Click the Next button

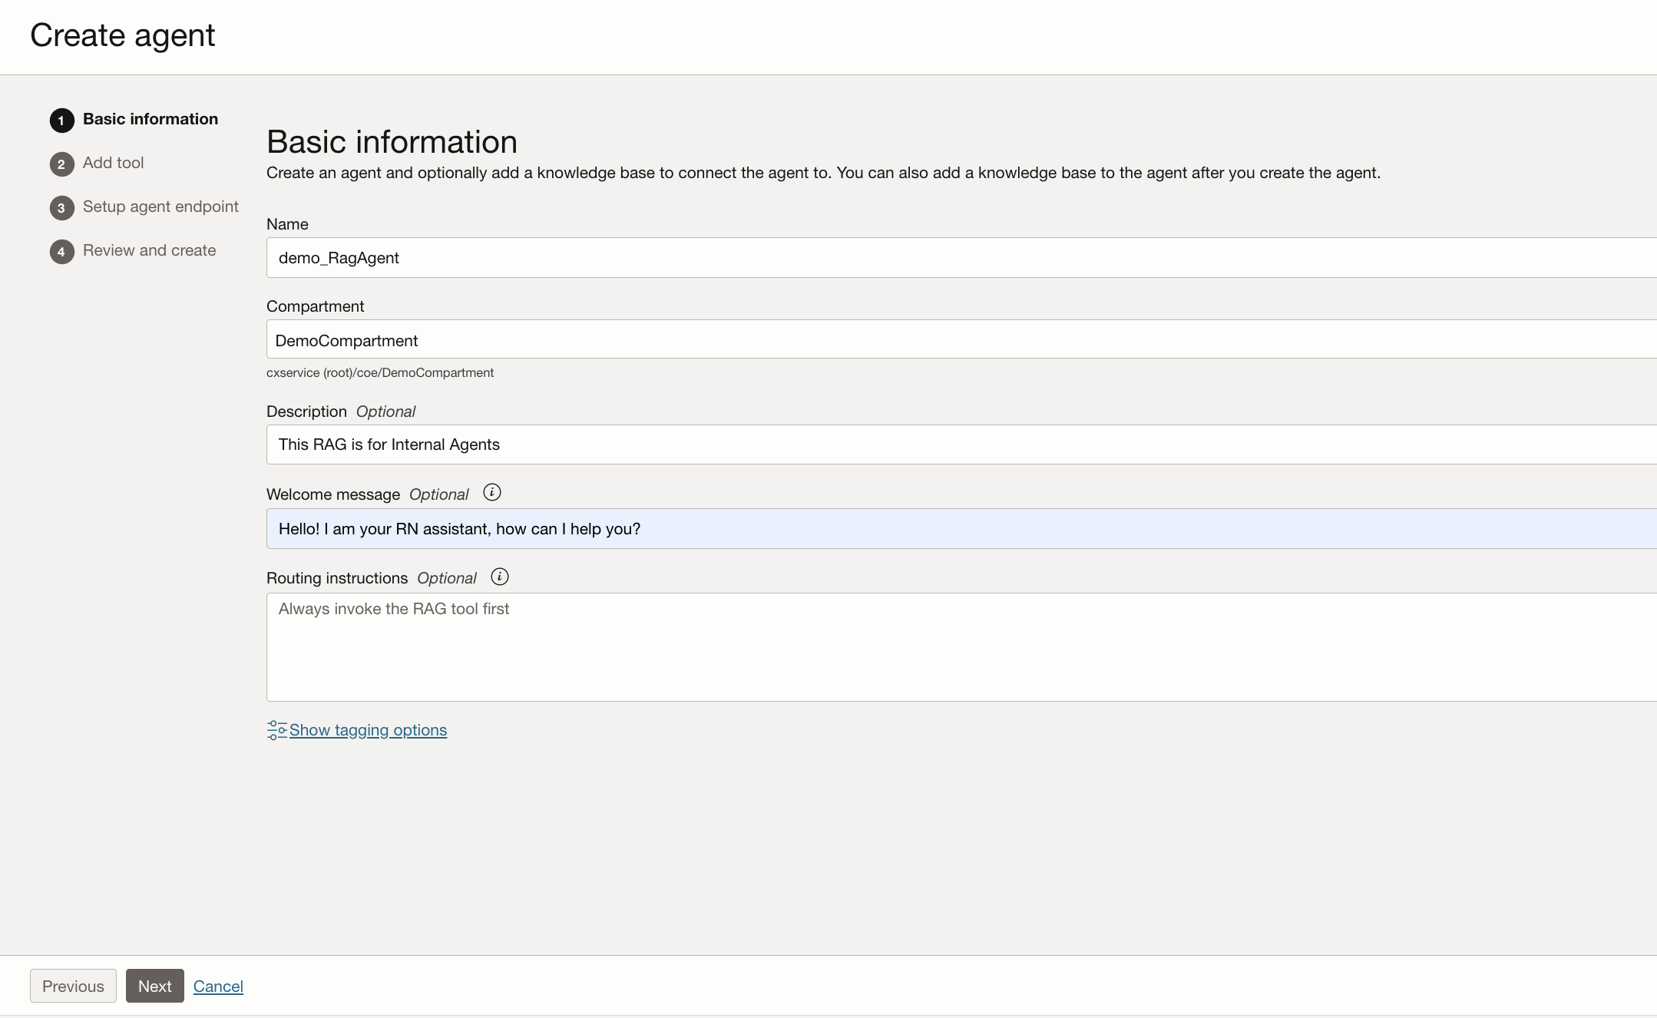[154, 986]
